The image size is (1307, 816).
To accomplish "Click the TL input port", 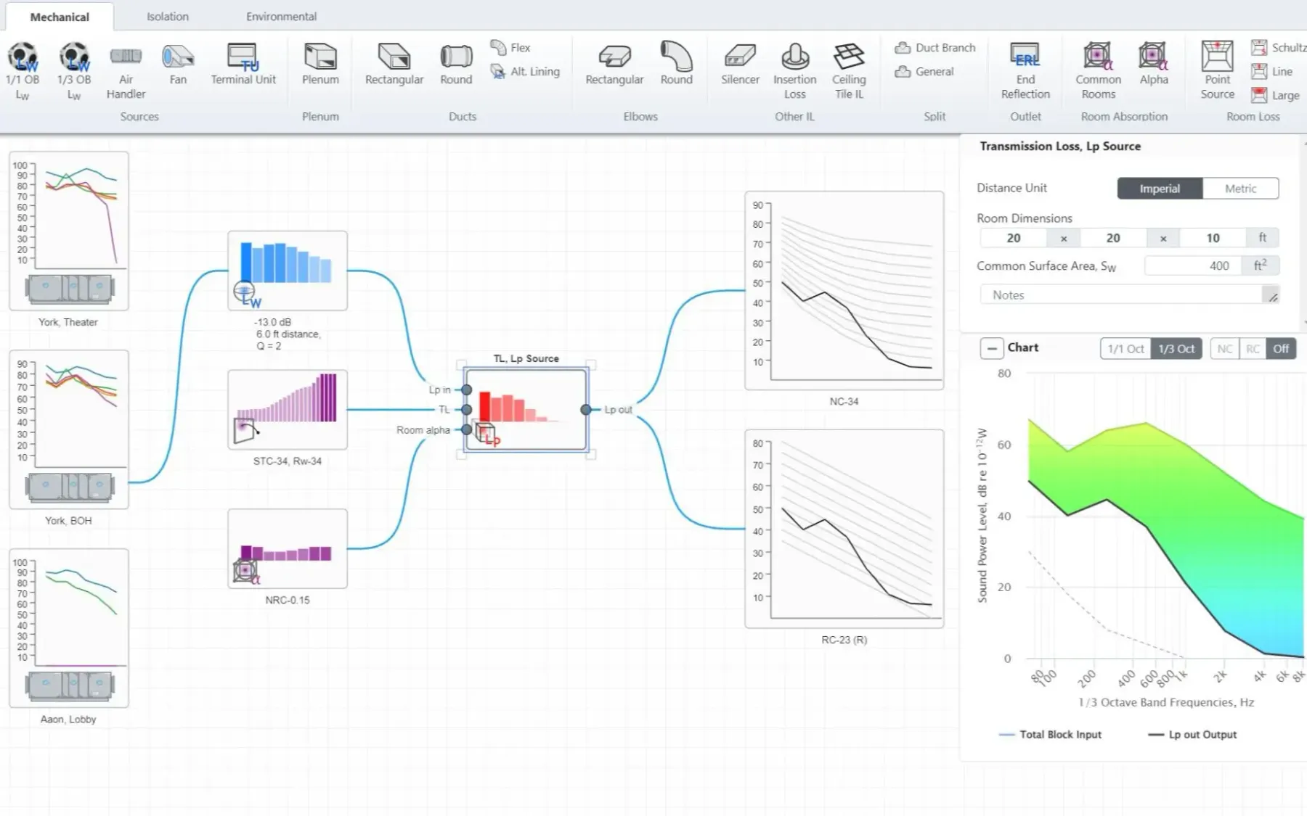I will tap(467, 410).
